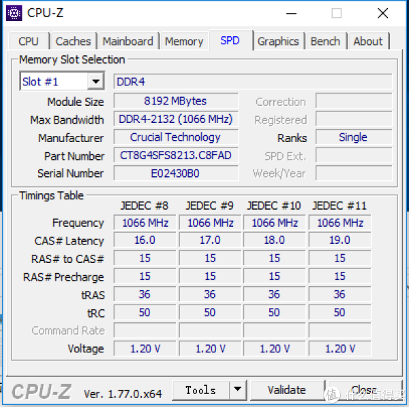This screenshot has width=409, height=407.
Task: Click the DDR4 memory type field
Action: [x=253, y=82]
